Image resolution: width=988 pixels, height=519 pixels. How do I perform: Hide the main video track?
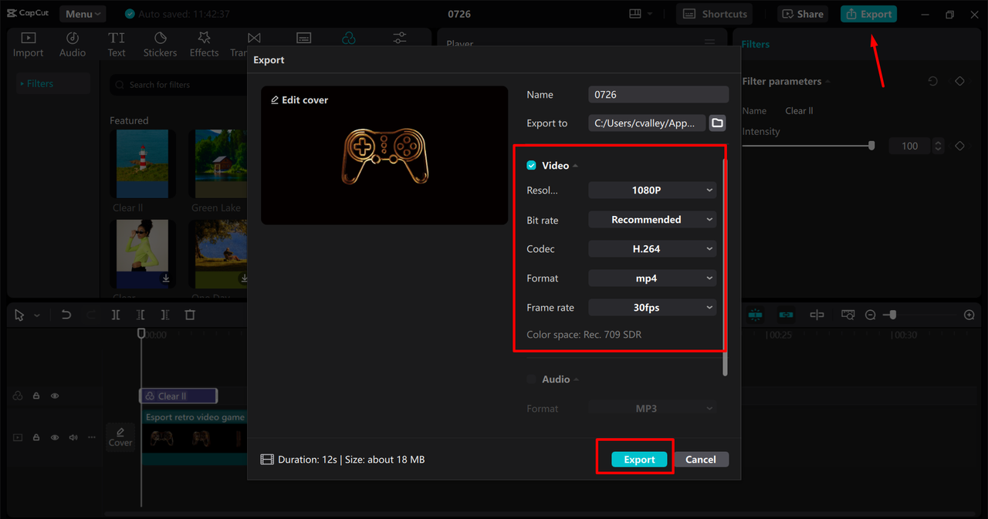coord(55,437)
